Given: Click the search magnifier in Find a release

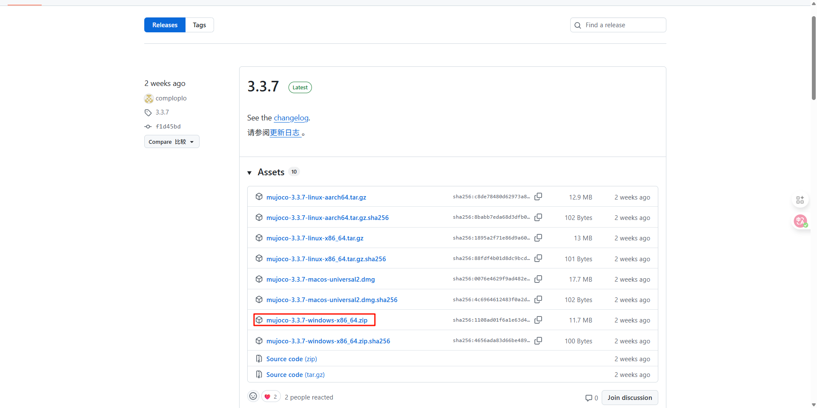Looking at the screenshot, I should pyautogui.click(x=578, y=26).
